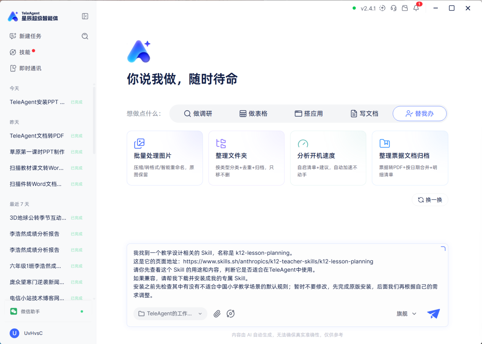Click the sidebar history scrollbar
The height and width of the screenshot is (344, 482).
click(x=94, y=120)
